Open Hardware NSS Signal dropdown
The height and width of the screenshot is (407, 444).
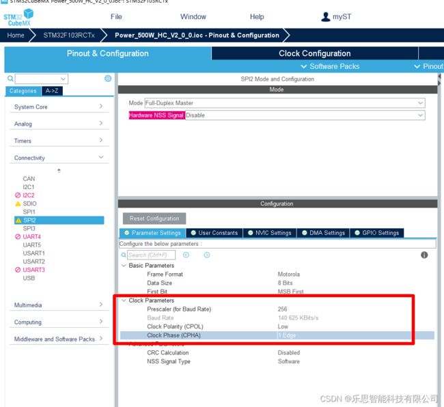[x=305, y=115]
